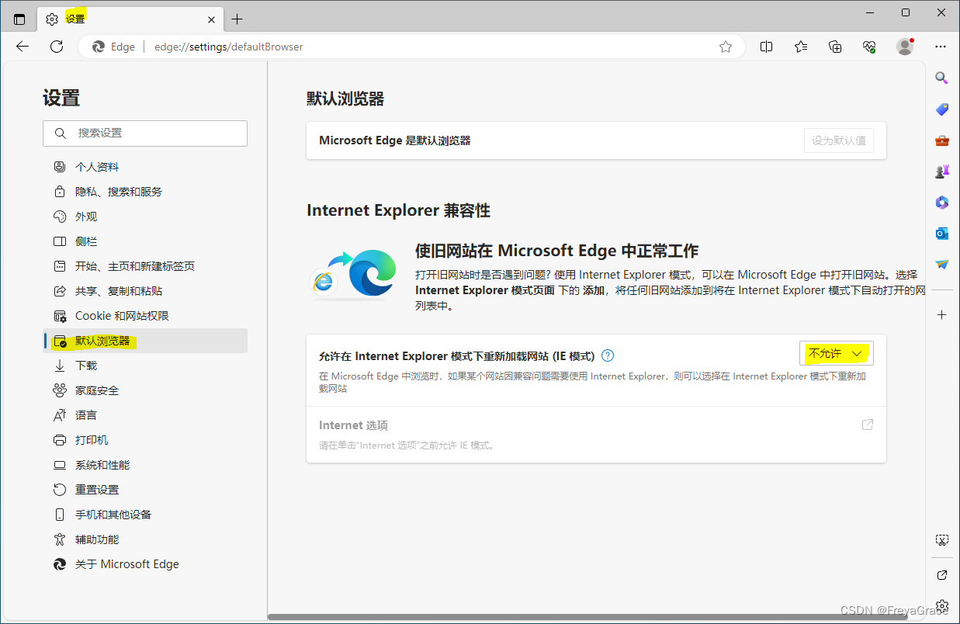The height and width of the screenshot is (624, 960).
Task: Click the favorite star in the address bar
Action: coord(726,47)
